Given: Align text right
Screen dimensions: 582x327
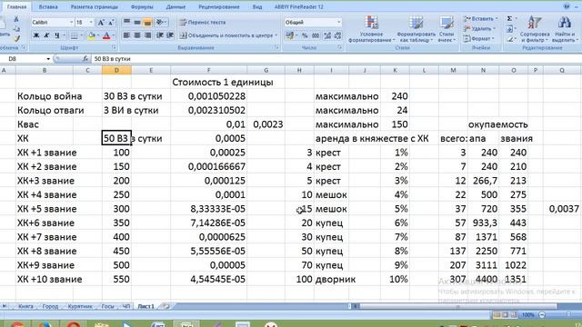Looking at the screenshot, I should coord(147,35).
